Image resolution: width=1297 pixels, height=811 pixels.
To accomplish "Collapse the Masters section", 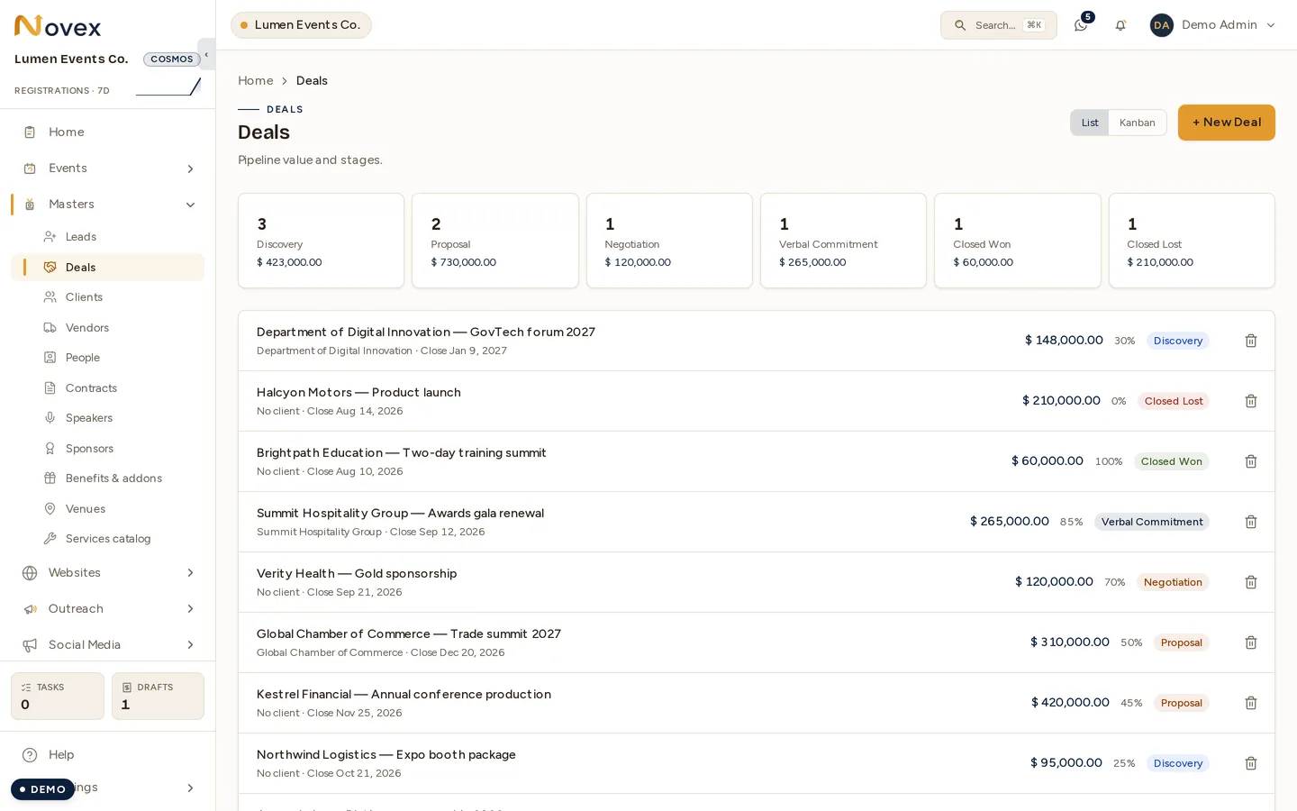I will tap(108, 205).
